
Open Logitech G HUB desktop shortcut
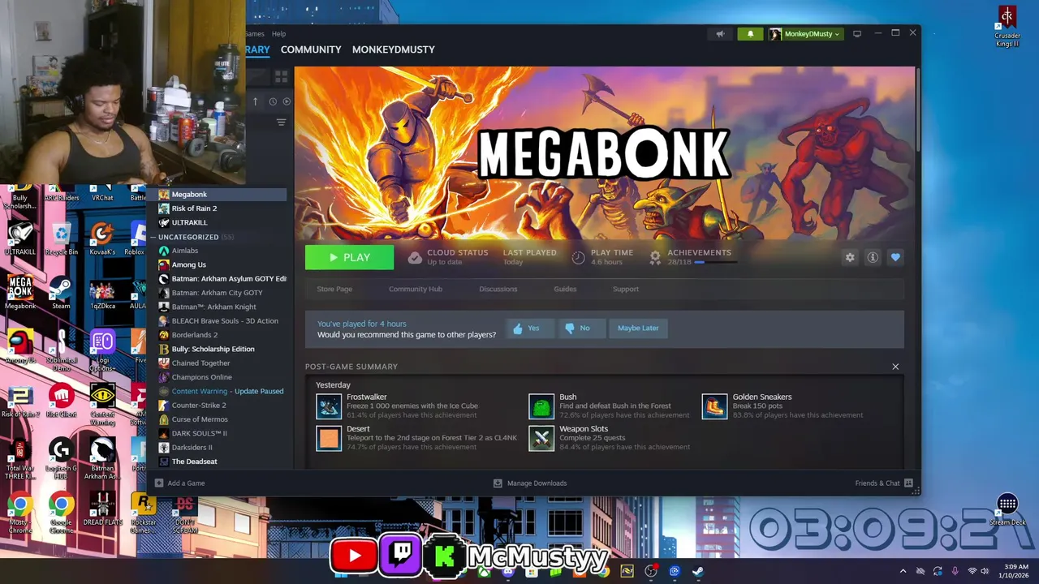(x=61, y=458)
